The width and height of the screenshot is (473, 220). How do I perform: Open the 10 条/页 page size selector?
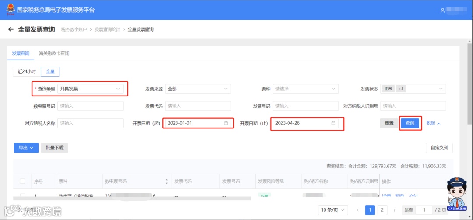click(x=333, y=210)
